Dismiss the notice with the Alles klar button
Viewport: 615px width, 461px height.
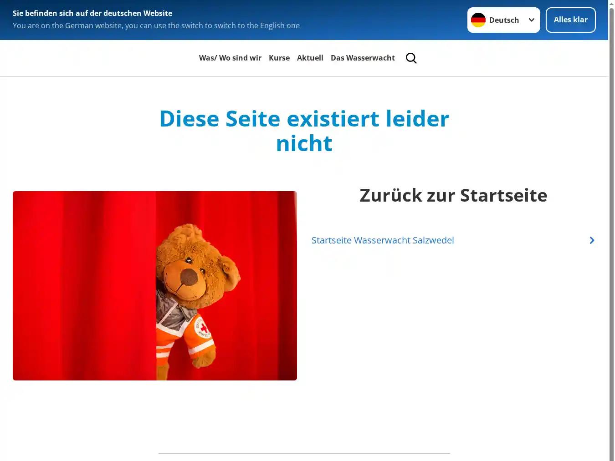pos(570,20)
